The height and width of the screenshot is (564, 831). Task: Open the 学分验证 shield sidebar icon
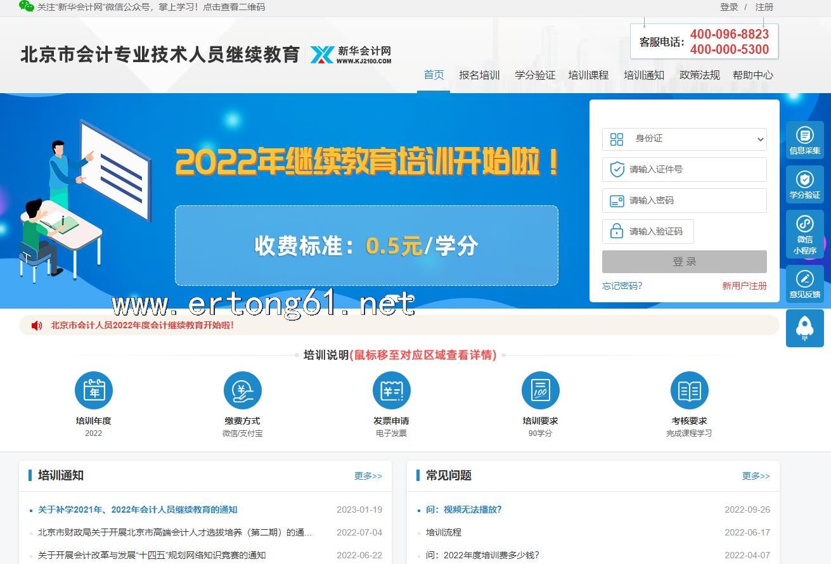tap(804, 184)
